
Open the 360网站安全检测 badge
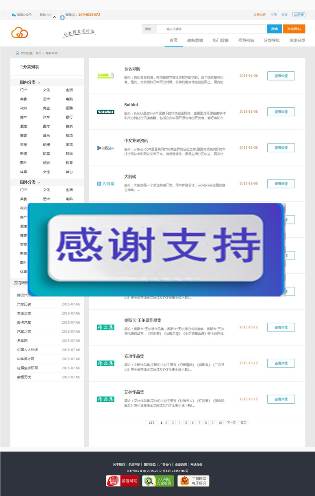(159, 481)
